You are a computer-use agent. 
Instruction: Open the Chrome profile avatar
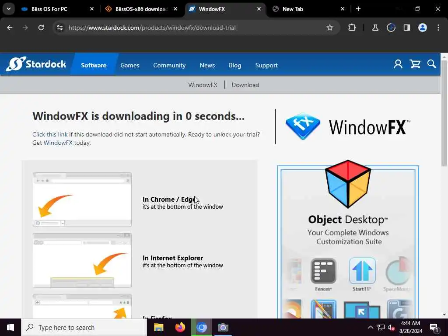click(423, 28)
